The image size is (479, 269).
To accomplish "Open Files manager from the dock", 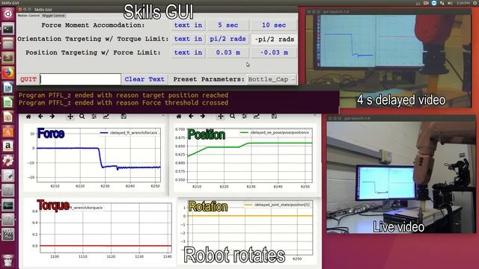I will click(8, 43).
